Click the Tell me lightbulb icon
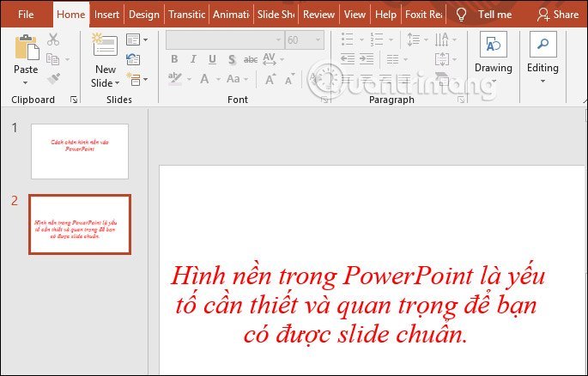The image size is (588, 376). [x=461, y=15]
